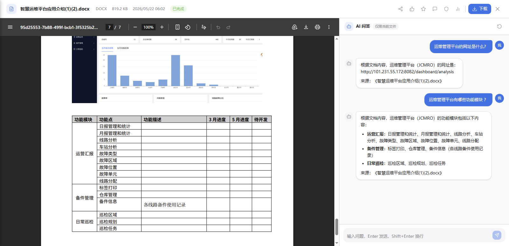Click the 各线路备件使用记录 cell
The image size is (509, 246).
coord(174,205)
